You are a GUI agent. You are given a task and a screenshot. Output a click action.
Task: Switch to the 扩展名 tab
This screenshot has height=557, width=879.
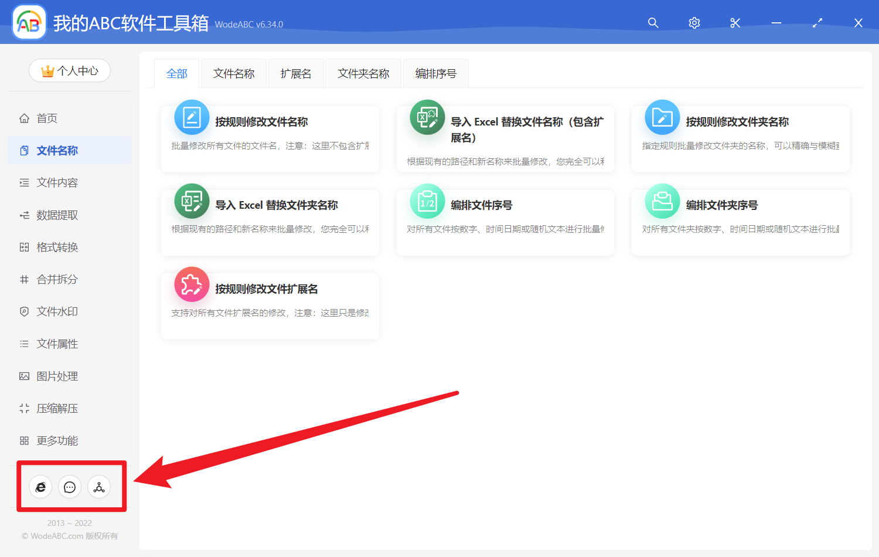pos(296,74)
